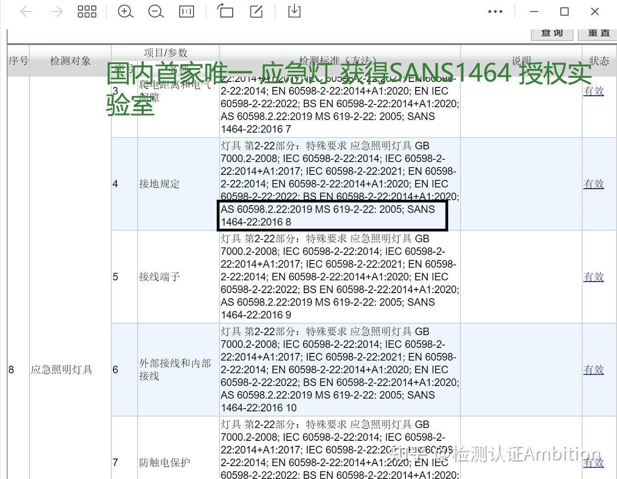Open the edit image tool

(256, 11)
